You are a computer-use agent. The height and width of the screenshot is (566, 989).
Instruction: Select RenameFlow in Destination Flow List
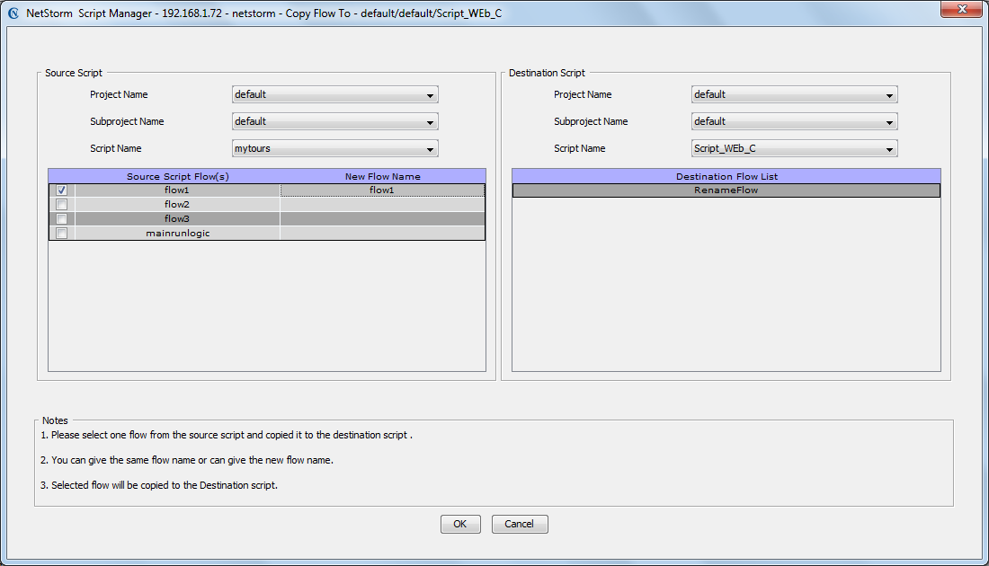726,190
